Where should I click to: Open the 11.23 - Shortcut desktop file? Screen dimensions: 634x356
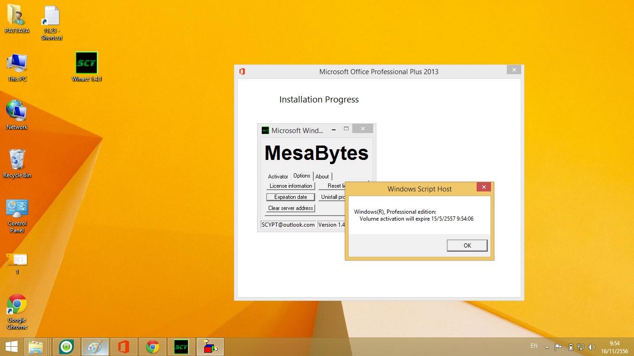52,22
